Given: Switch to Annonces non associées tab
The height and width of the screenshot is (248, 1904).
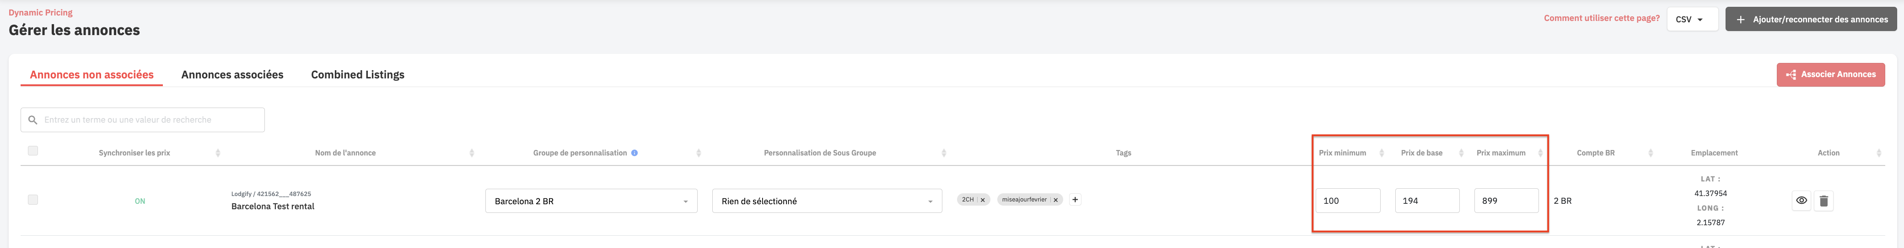Looking at the screenshot, I should click(91, 74).
